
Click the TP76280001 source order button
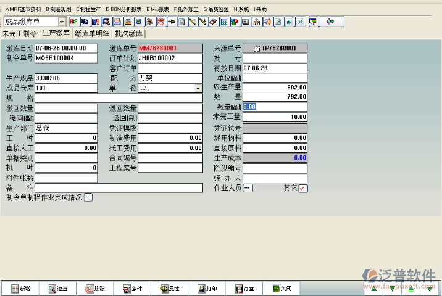tap(275, 48)
